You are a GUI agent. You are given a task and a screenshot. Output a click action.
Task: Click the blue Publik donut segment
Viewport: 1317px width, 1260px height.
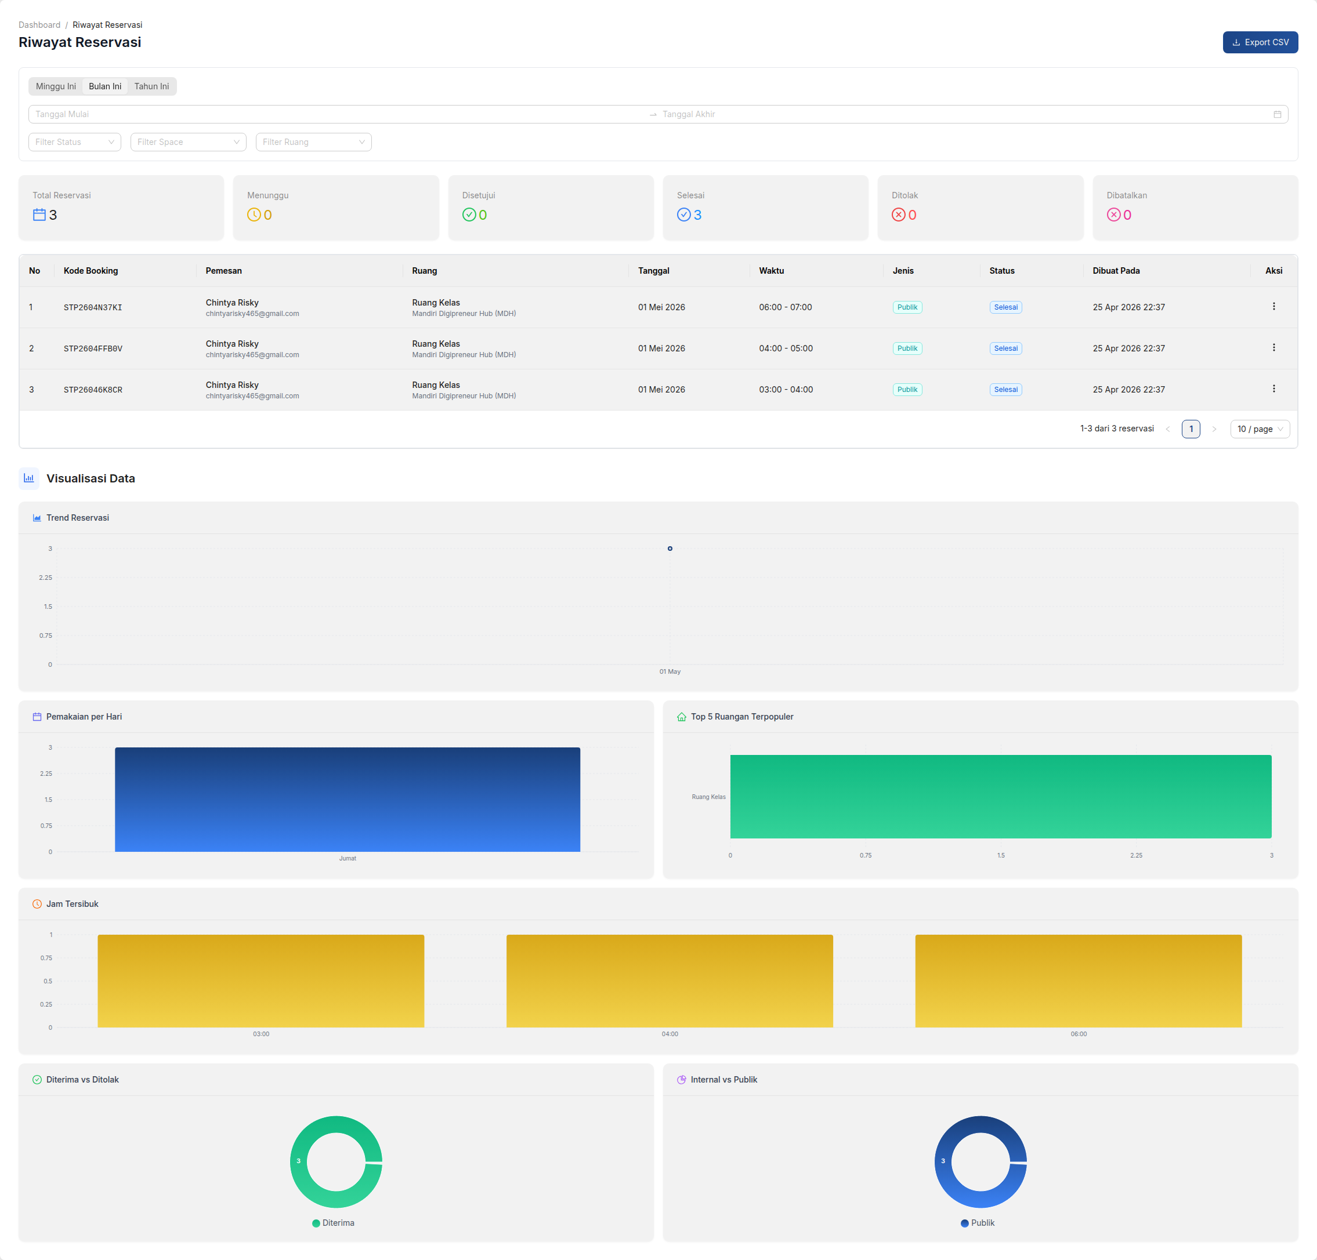[x=943, y=1162]
